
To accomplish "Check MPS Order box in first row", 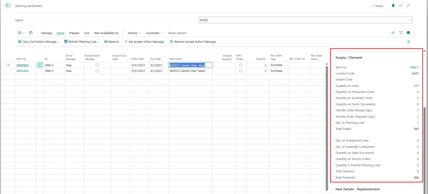I will tap(241, 65).
